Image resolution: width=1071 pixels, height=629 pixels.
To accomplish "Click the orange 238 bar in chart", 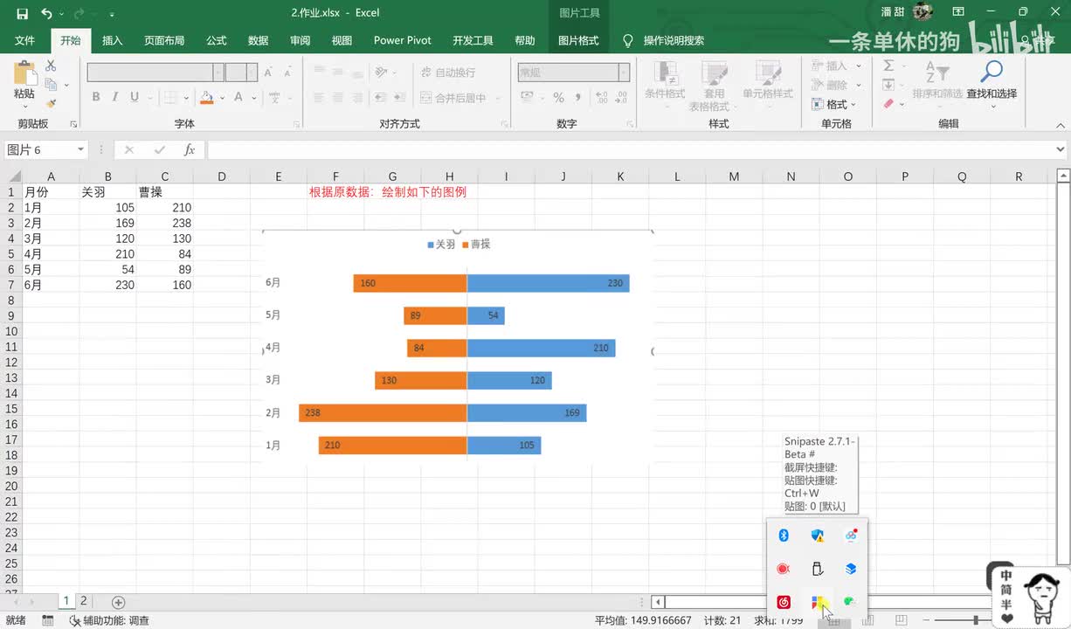I will 383,412.
